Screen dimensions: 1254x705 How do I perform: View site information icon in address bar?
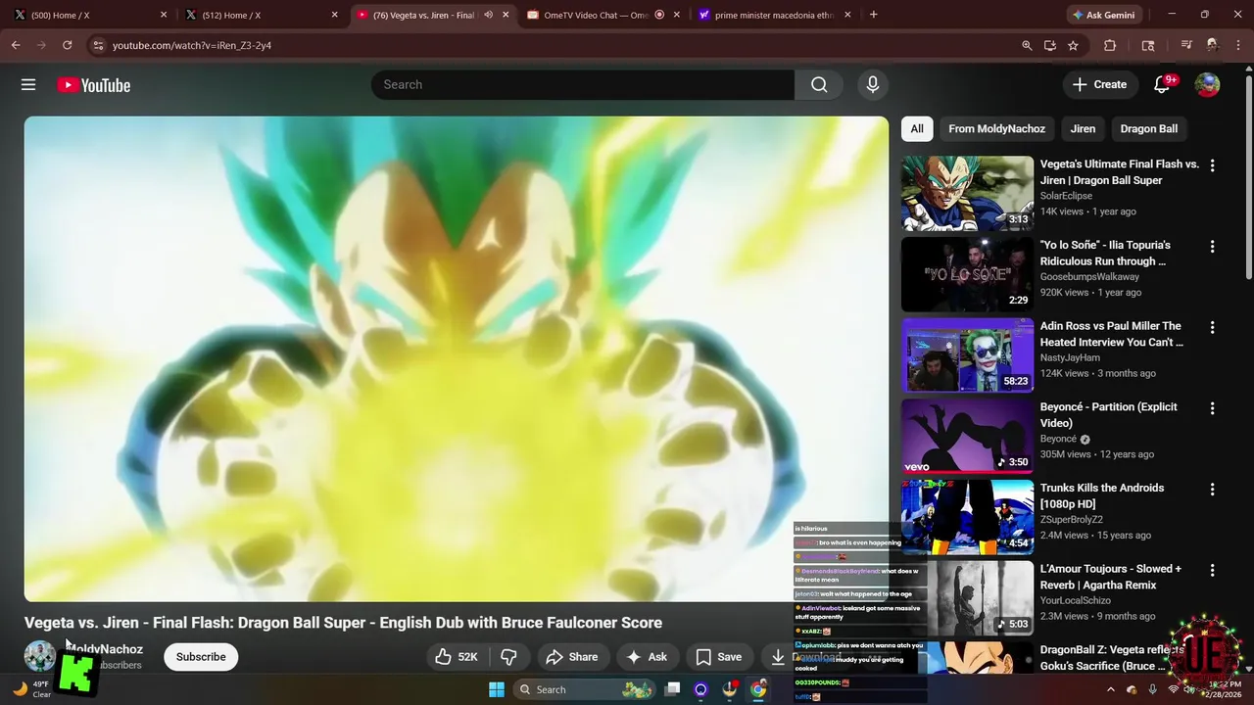(x=97, y=45)
